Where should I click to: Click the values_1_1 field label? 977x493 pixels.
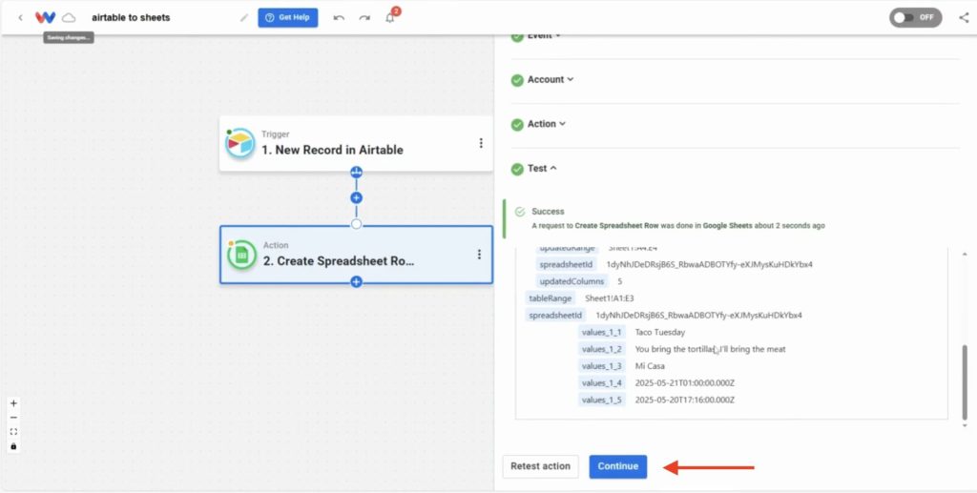(x=601, y=333)
